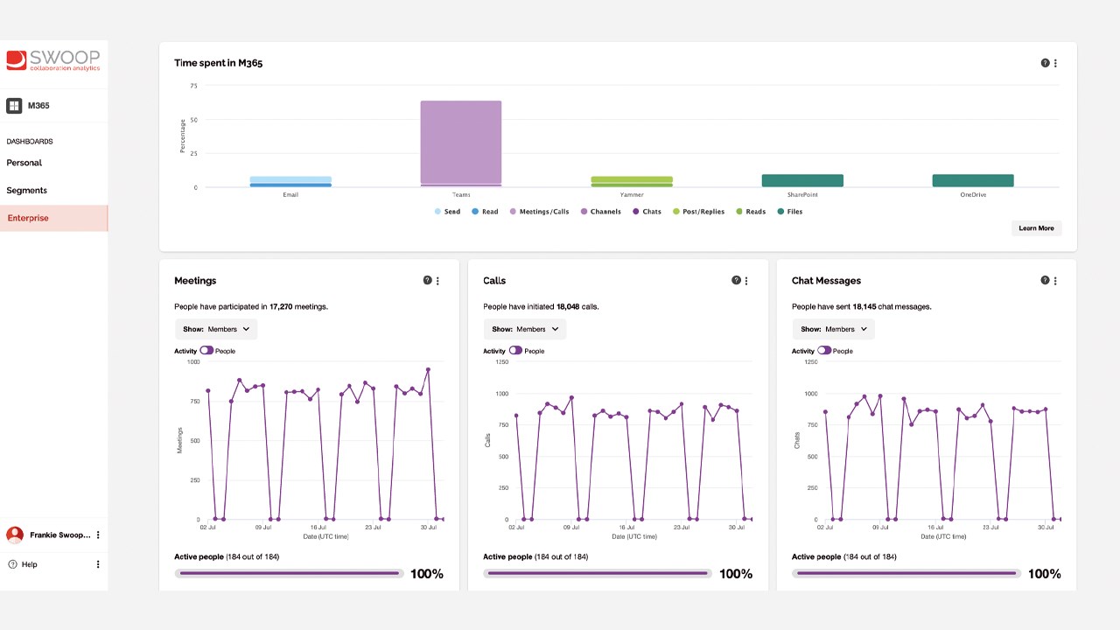Open kebab menu next to Frankie Swoop
This screenshot has width=1120, height=630.
(98, 535)
